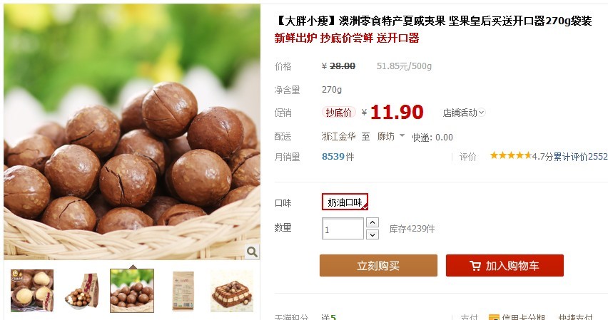
Task: Click the 8539 monthly sales number
Action: [333, 157]
